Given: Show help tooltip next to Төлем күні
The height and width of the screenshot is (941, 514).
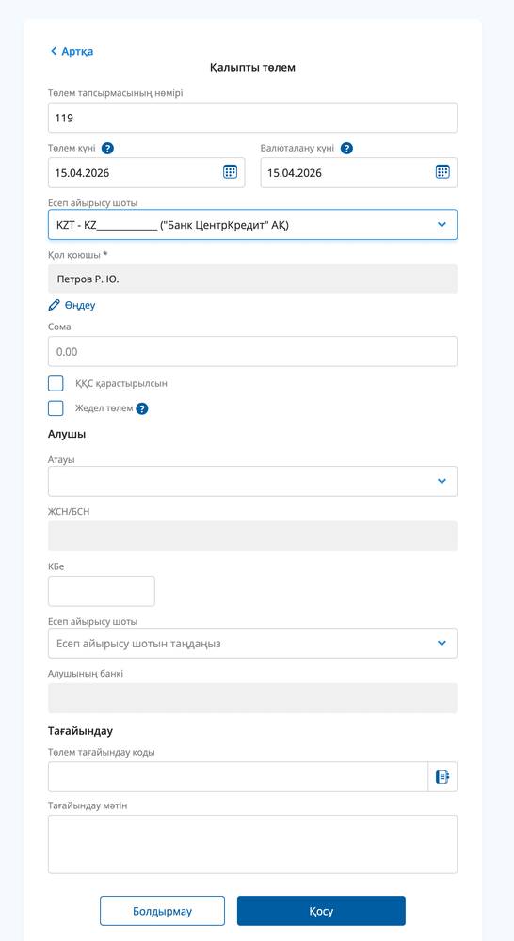Looking at the screenshot, I should click(x=107, y=149).
